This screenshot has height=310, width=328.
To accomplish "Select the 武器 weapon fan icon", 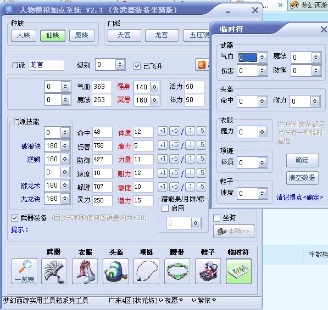I will 54,271.
